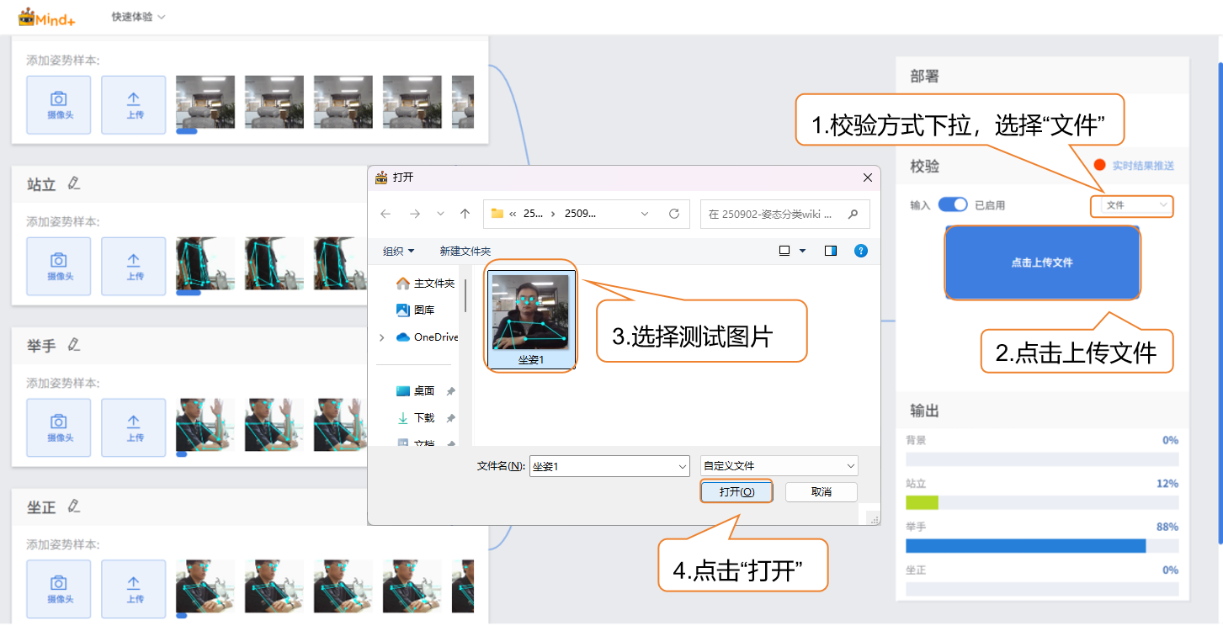Click the 点击上传文件 button
This screenshot has height=631, width=1223.
point(1042,262)
